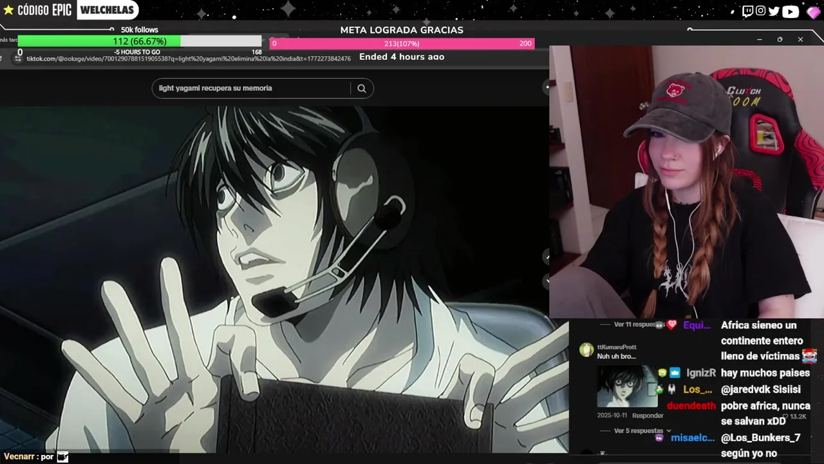
Task: Click the pink 213(107%) goal bar
Action: (x=402, y=43)
